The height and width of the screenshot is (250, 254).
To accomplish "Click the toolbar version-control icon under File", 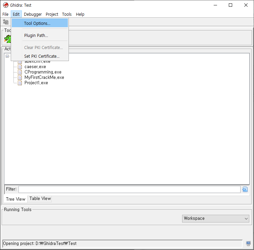I will [6, 22].
